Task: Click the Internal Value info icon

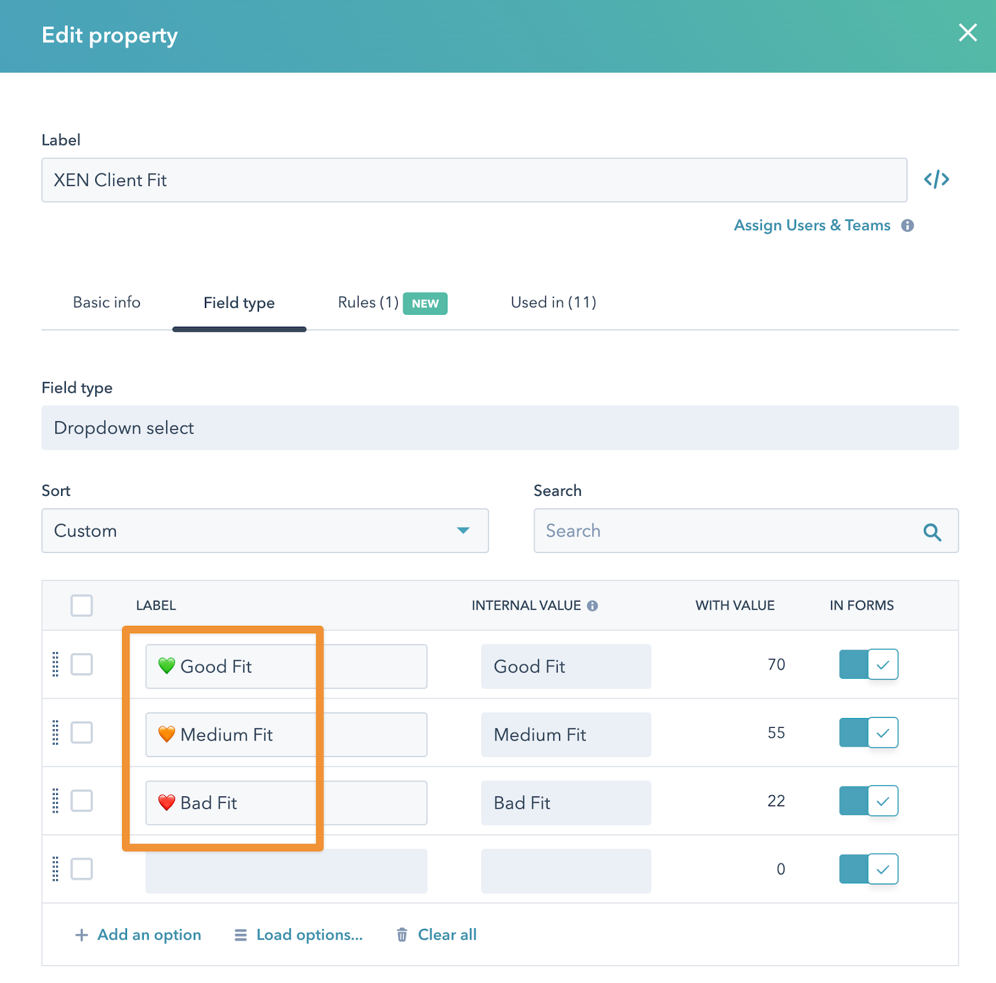Action: point(593,605)
